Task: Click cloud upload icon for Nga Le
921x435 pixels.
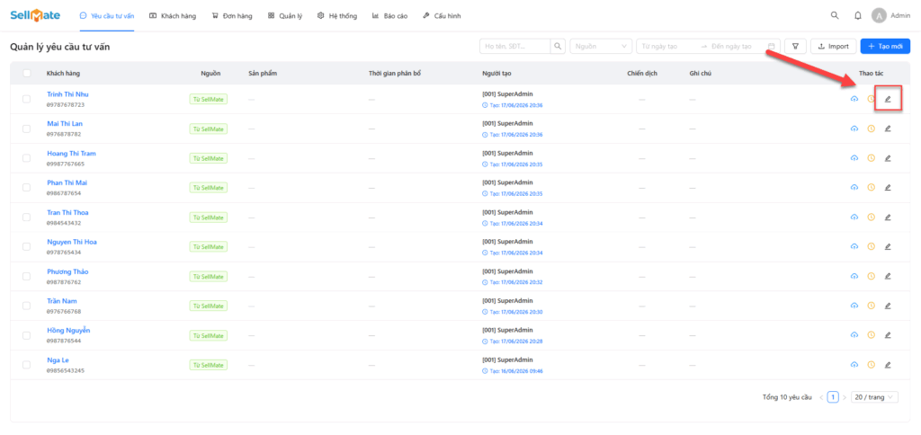Action: [x=854, y=365]
